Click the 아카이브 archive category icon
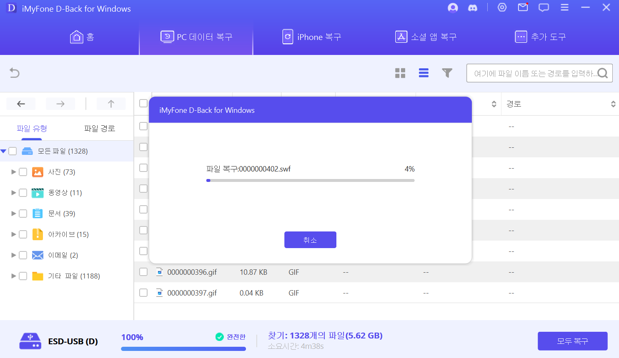This screenshot has width=619, height=358. (38, 234)
